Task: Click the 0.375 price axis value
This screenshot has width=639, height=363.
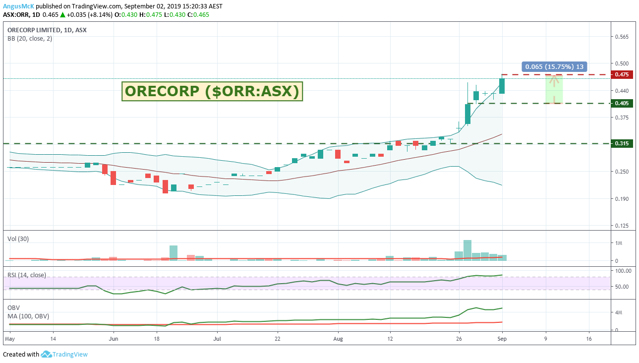Action: (x=622, y=118)
